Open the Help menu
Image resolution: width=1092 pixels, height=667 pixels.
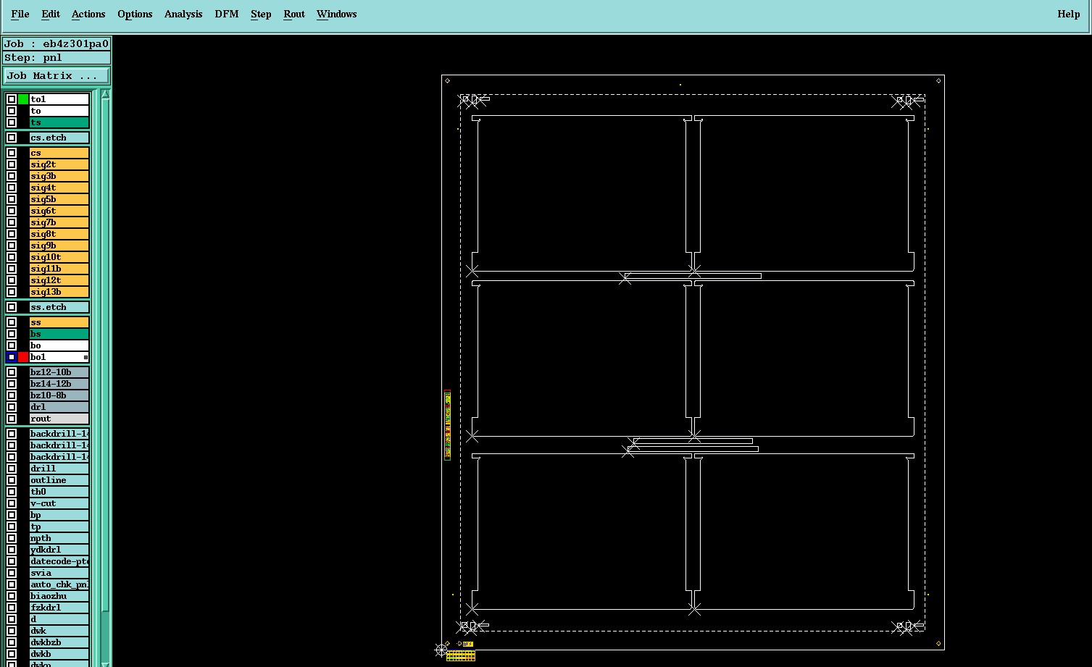pos(1068,14)
